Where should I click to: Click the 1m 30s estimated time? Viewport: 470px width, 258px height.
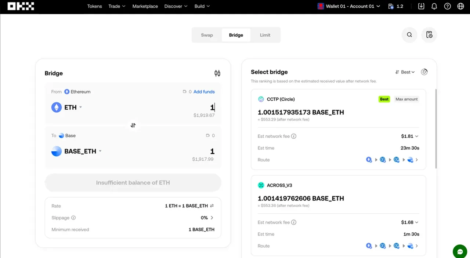click(x=411, y=234)
